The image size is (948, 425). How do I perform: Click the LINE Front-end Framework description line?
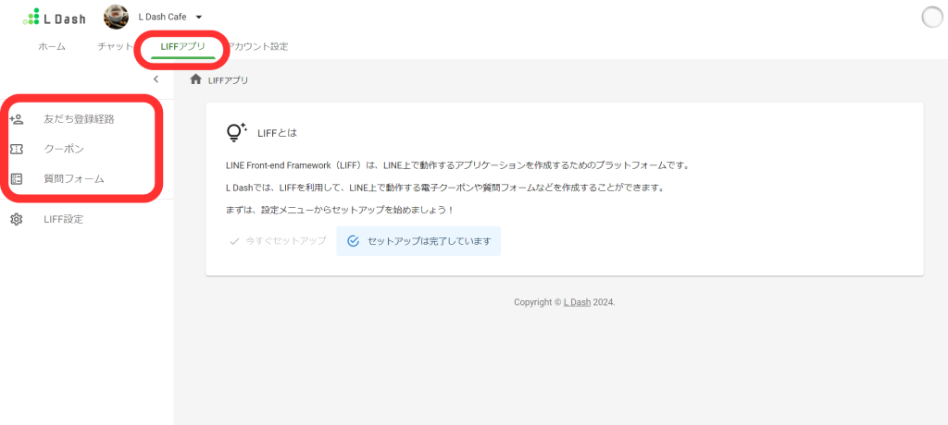click(x=457, y=164)
